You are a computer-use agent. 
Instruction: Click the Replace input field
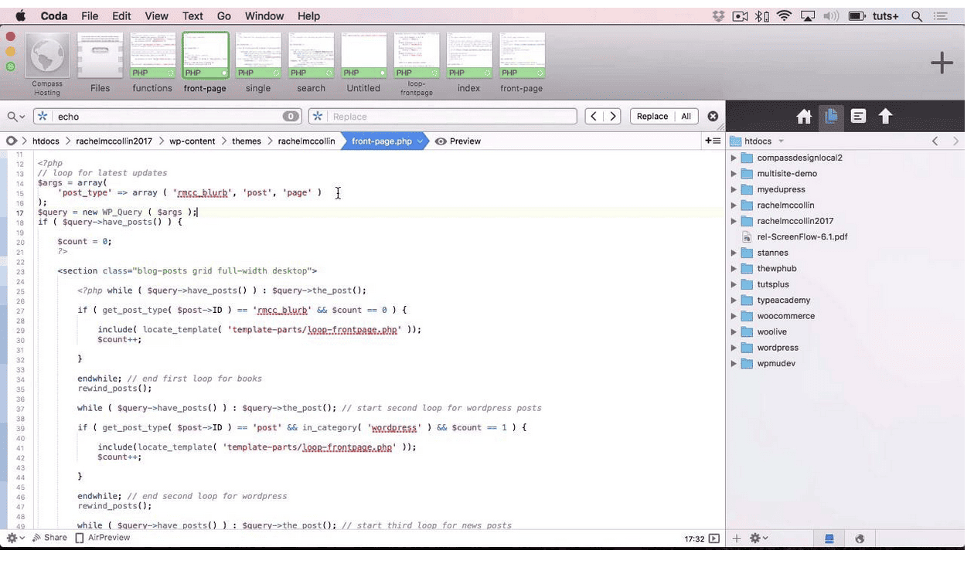(443, 117)
